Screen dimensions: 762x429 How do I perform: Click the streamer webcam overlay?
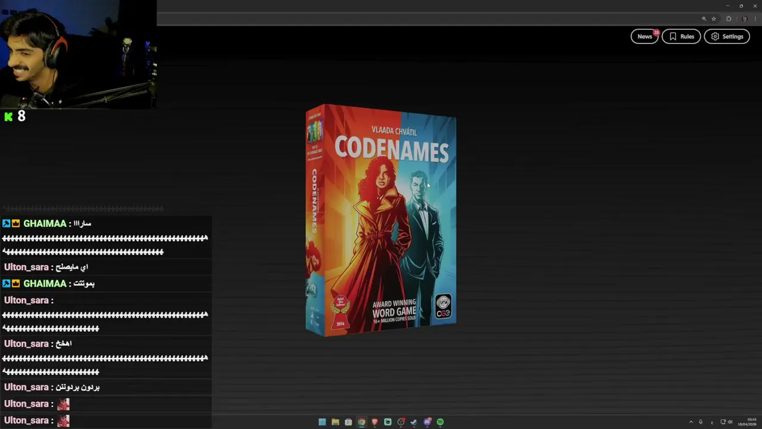(x=78, y=54)
